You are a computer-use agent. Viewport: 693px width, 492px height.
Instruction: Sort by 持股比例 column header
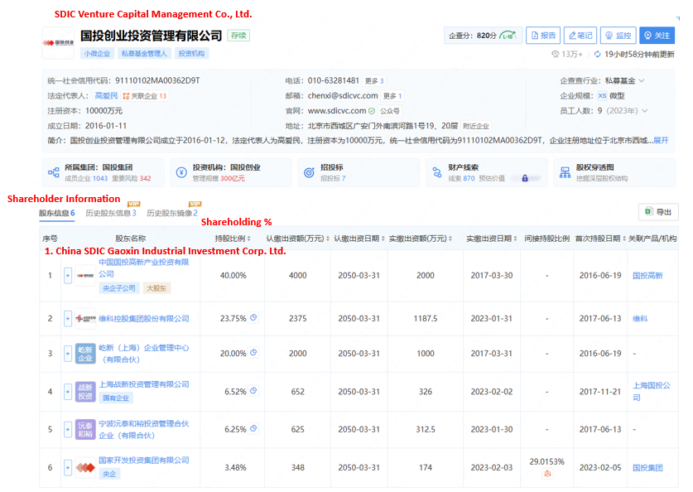tap(233, 239)
